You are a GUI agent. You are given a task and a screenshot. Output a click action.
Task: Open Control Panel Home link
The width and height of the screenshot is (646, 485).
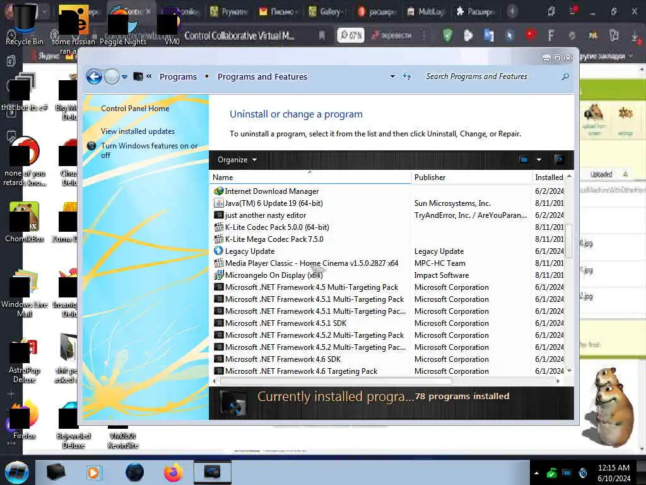tap(135, 109)
